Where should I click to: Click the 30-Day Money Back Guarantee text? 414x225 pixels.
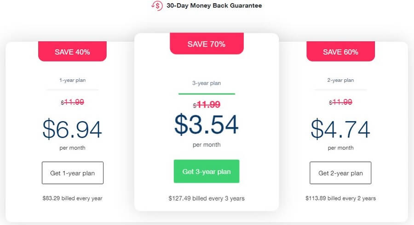pos(214,6)
